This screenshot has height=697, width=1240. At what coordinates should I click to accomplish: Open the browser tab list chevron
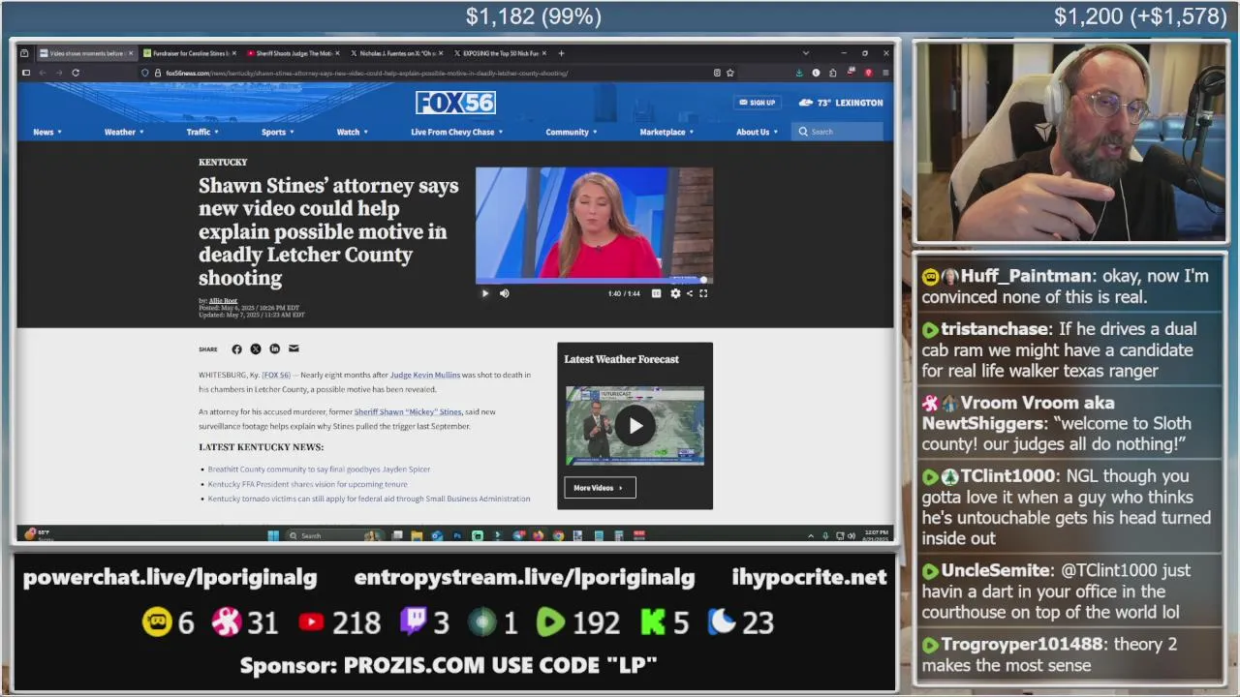pos(805,53)
